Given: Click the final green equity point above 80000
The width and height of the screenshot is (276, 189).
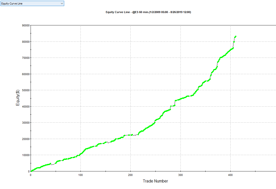Looking at the screenshot, I should 236,36.
